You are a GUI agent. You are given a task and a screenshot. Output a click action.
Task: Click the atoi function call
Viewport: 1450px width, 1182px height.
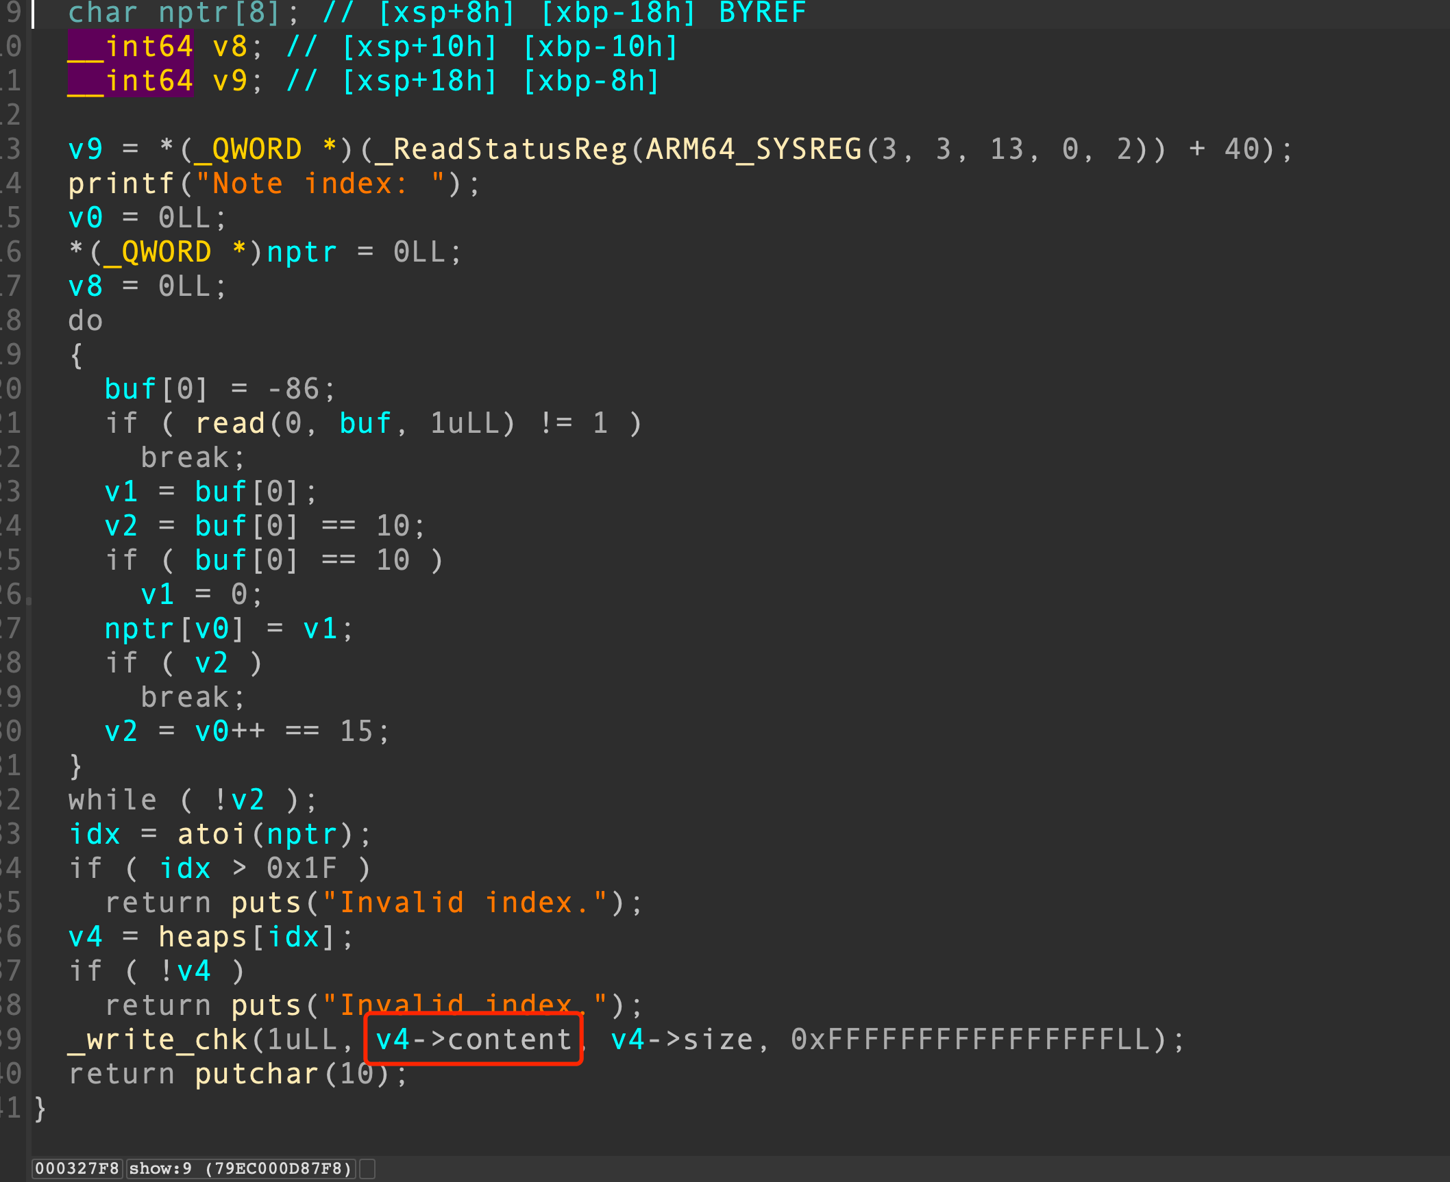point(212,834)
